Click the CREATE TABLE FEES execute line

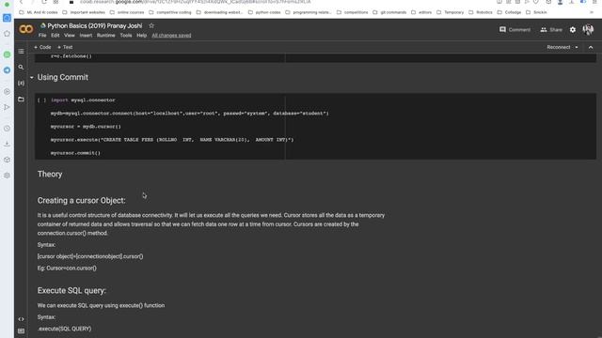point(172,140)
